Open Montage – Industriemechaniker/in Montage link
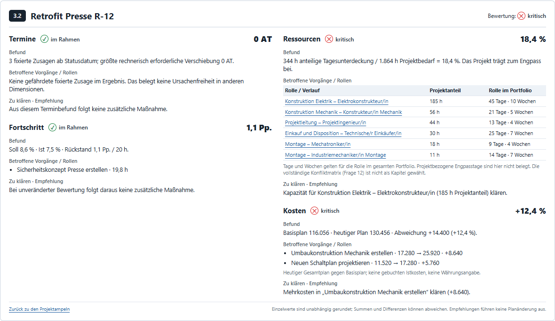 tap(335, 155)
